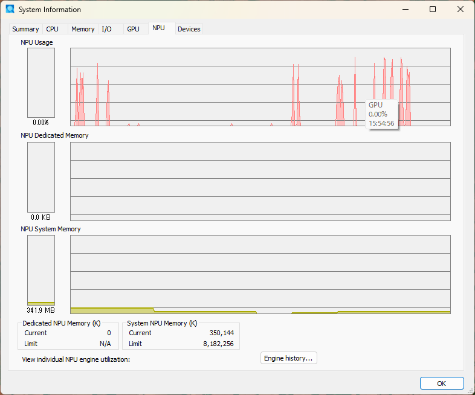Click the System Information window title
Image resolution: width=475 pixels, height=395 pixels.
point(50,10)
